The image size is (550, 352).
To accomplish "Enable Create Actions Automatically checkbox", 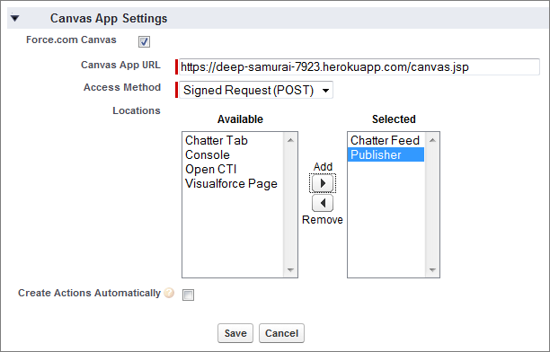I will pyautogui.click(x=188, y=295).
